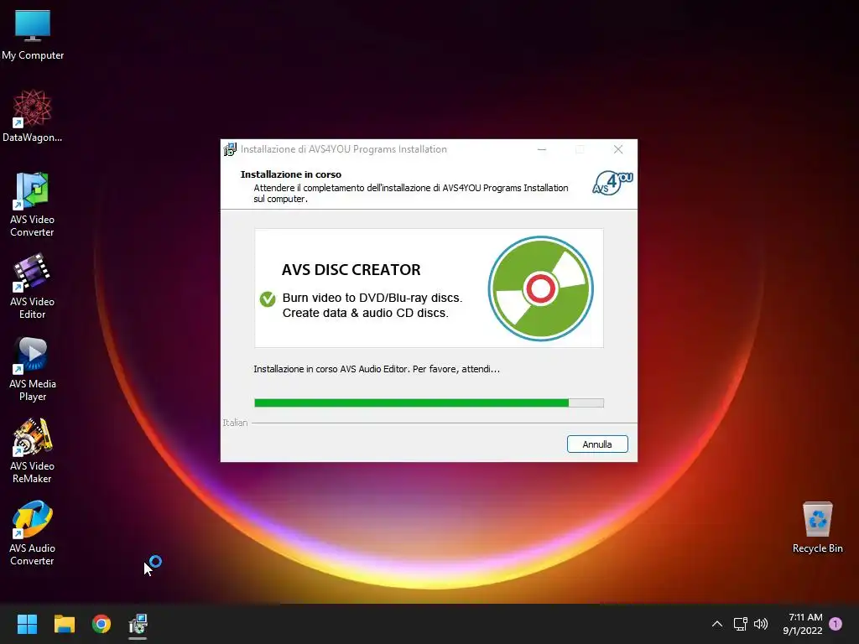This screenshot has height=644, width=859.
Task: Minimize the AVS4YOU installer window
Action: [x=542, y=149]
